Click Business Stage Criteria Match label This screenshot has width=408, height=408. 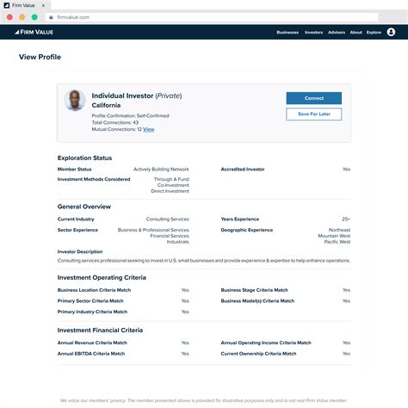pyautogui.click(x=254, y=290)
